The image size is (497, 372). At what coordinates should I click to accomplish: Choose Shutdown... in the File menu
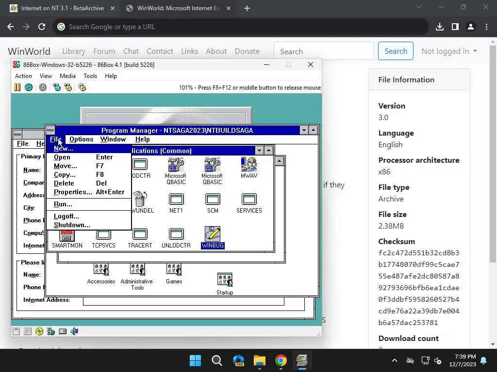(89, 225)
